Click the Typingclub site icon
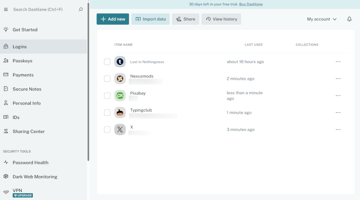The width and height of the screenshot is (360, 200). [x=120, y=113]
